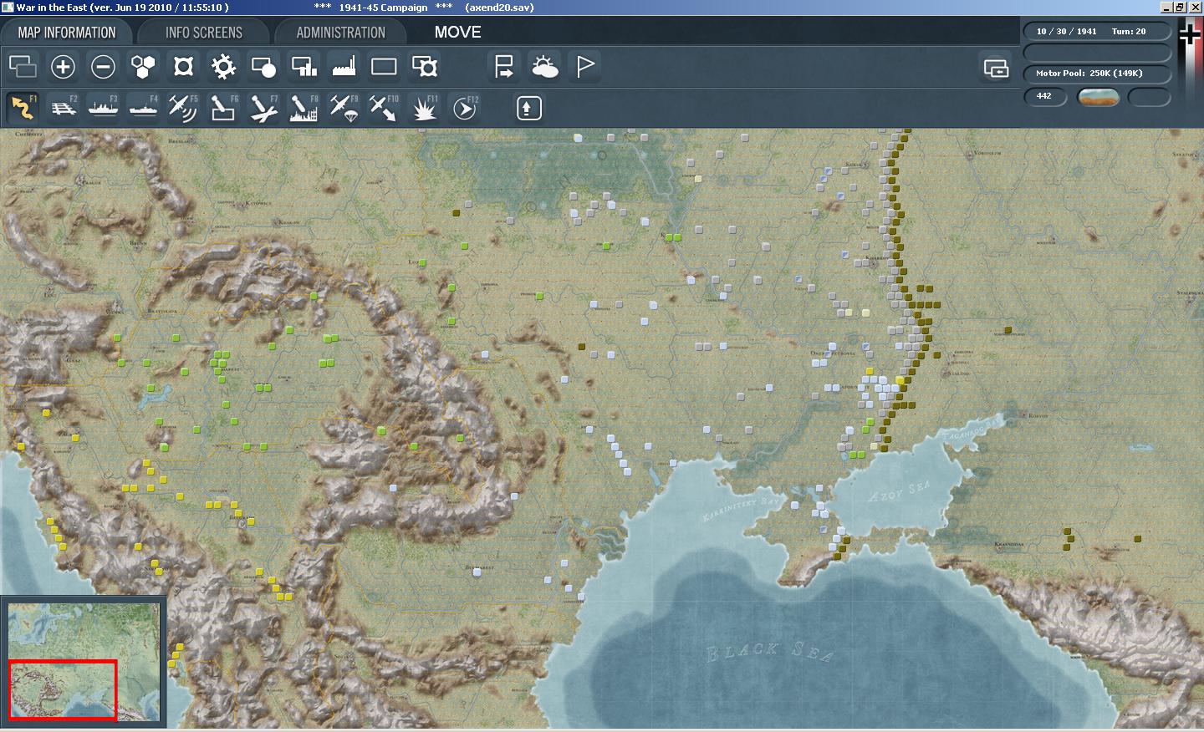Choose the F5 air recon mode icon
The height and width of the screenshot is (732, 1204).
click(x=183, y=109)
